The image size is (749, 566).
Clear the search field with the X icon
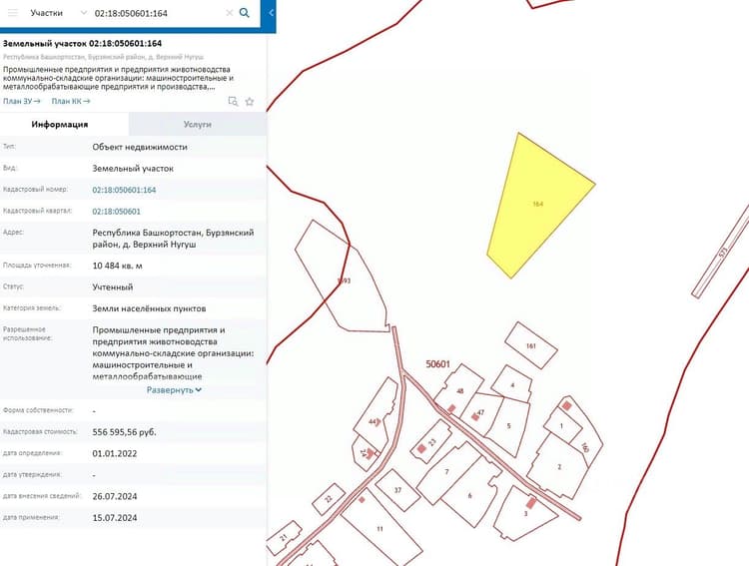point(230,13)
